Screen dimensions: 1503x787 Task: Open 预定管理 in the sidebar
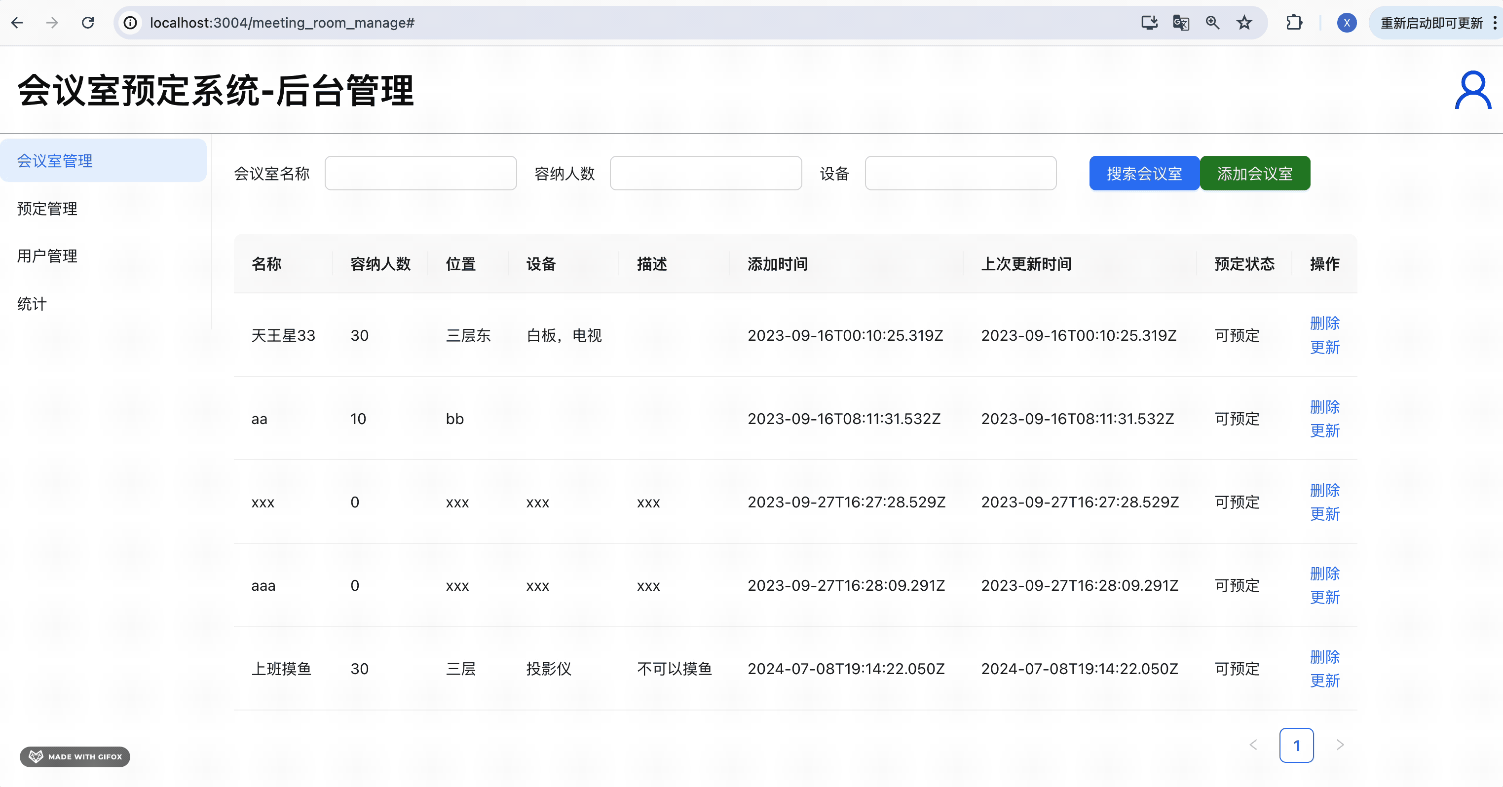[47, 208]
